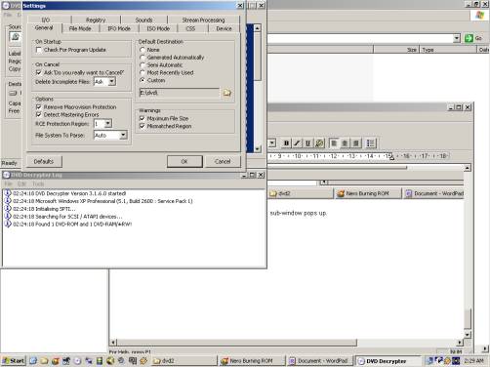The height and width of the screenshot is (367, 490).
Task: Expand the Explorer address bar dropdown
Action: [x=457, y=38]
